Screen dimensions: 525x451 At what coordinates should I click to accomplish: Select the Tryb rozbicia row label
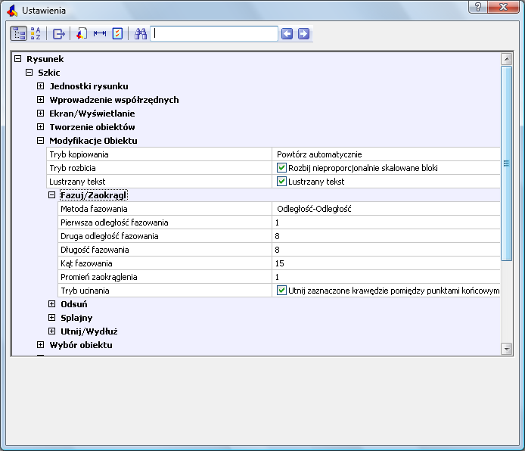pyautogui.click(x=73, y=168)
